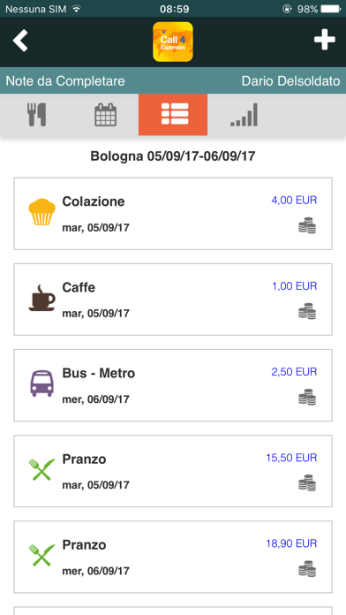This screenshot has width=346, height=615.
Task: Tap the Bologna 05/09/17-06/09/17 trip title
Action: (173, 156)
